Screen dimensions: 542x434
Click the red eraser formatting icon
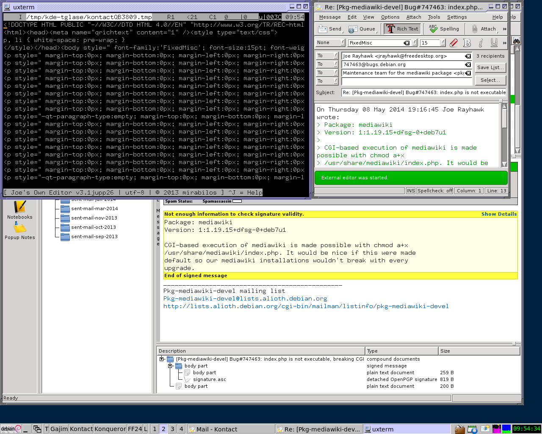click(454, 43)
